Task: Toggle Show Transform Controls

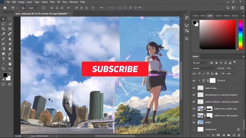Action: point(43,8)
